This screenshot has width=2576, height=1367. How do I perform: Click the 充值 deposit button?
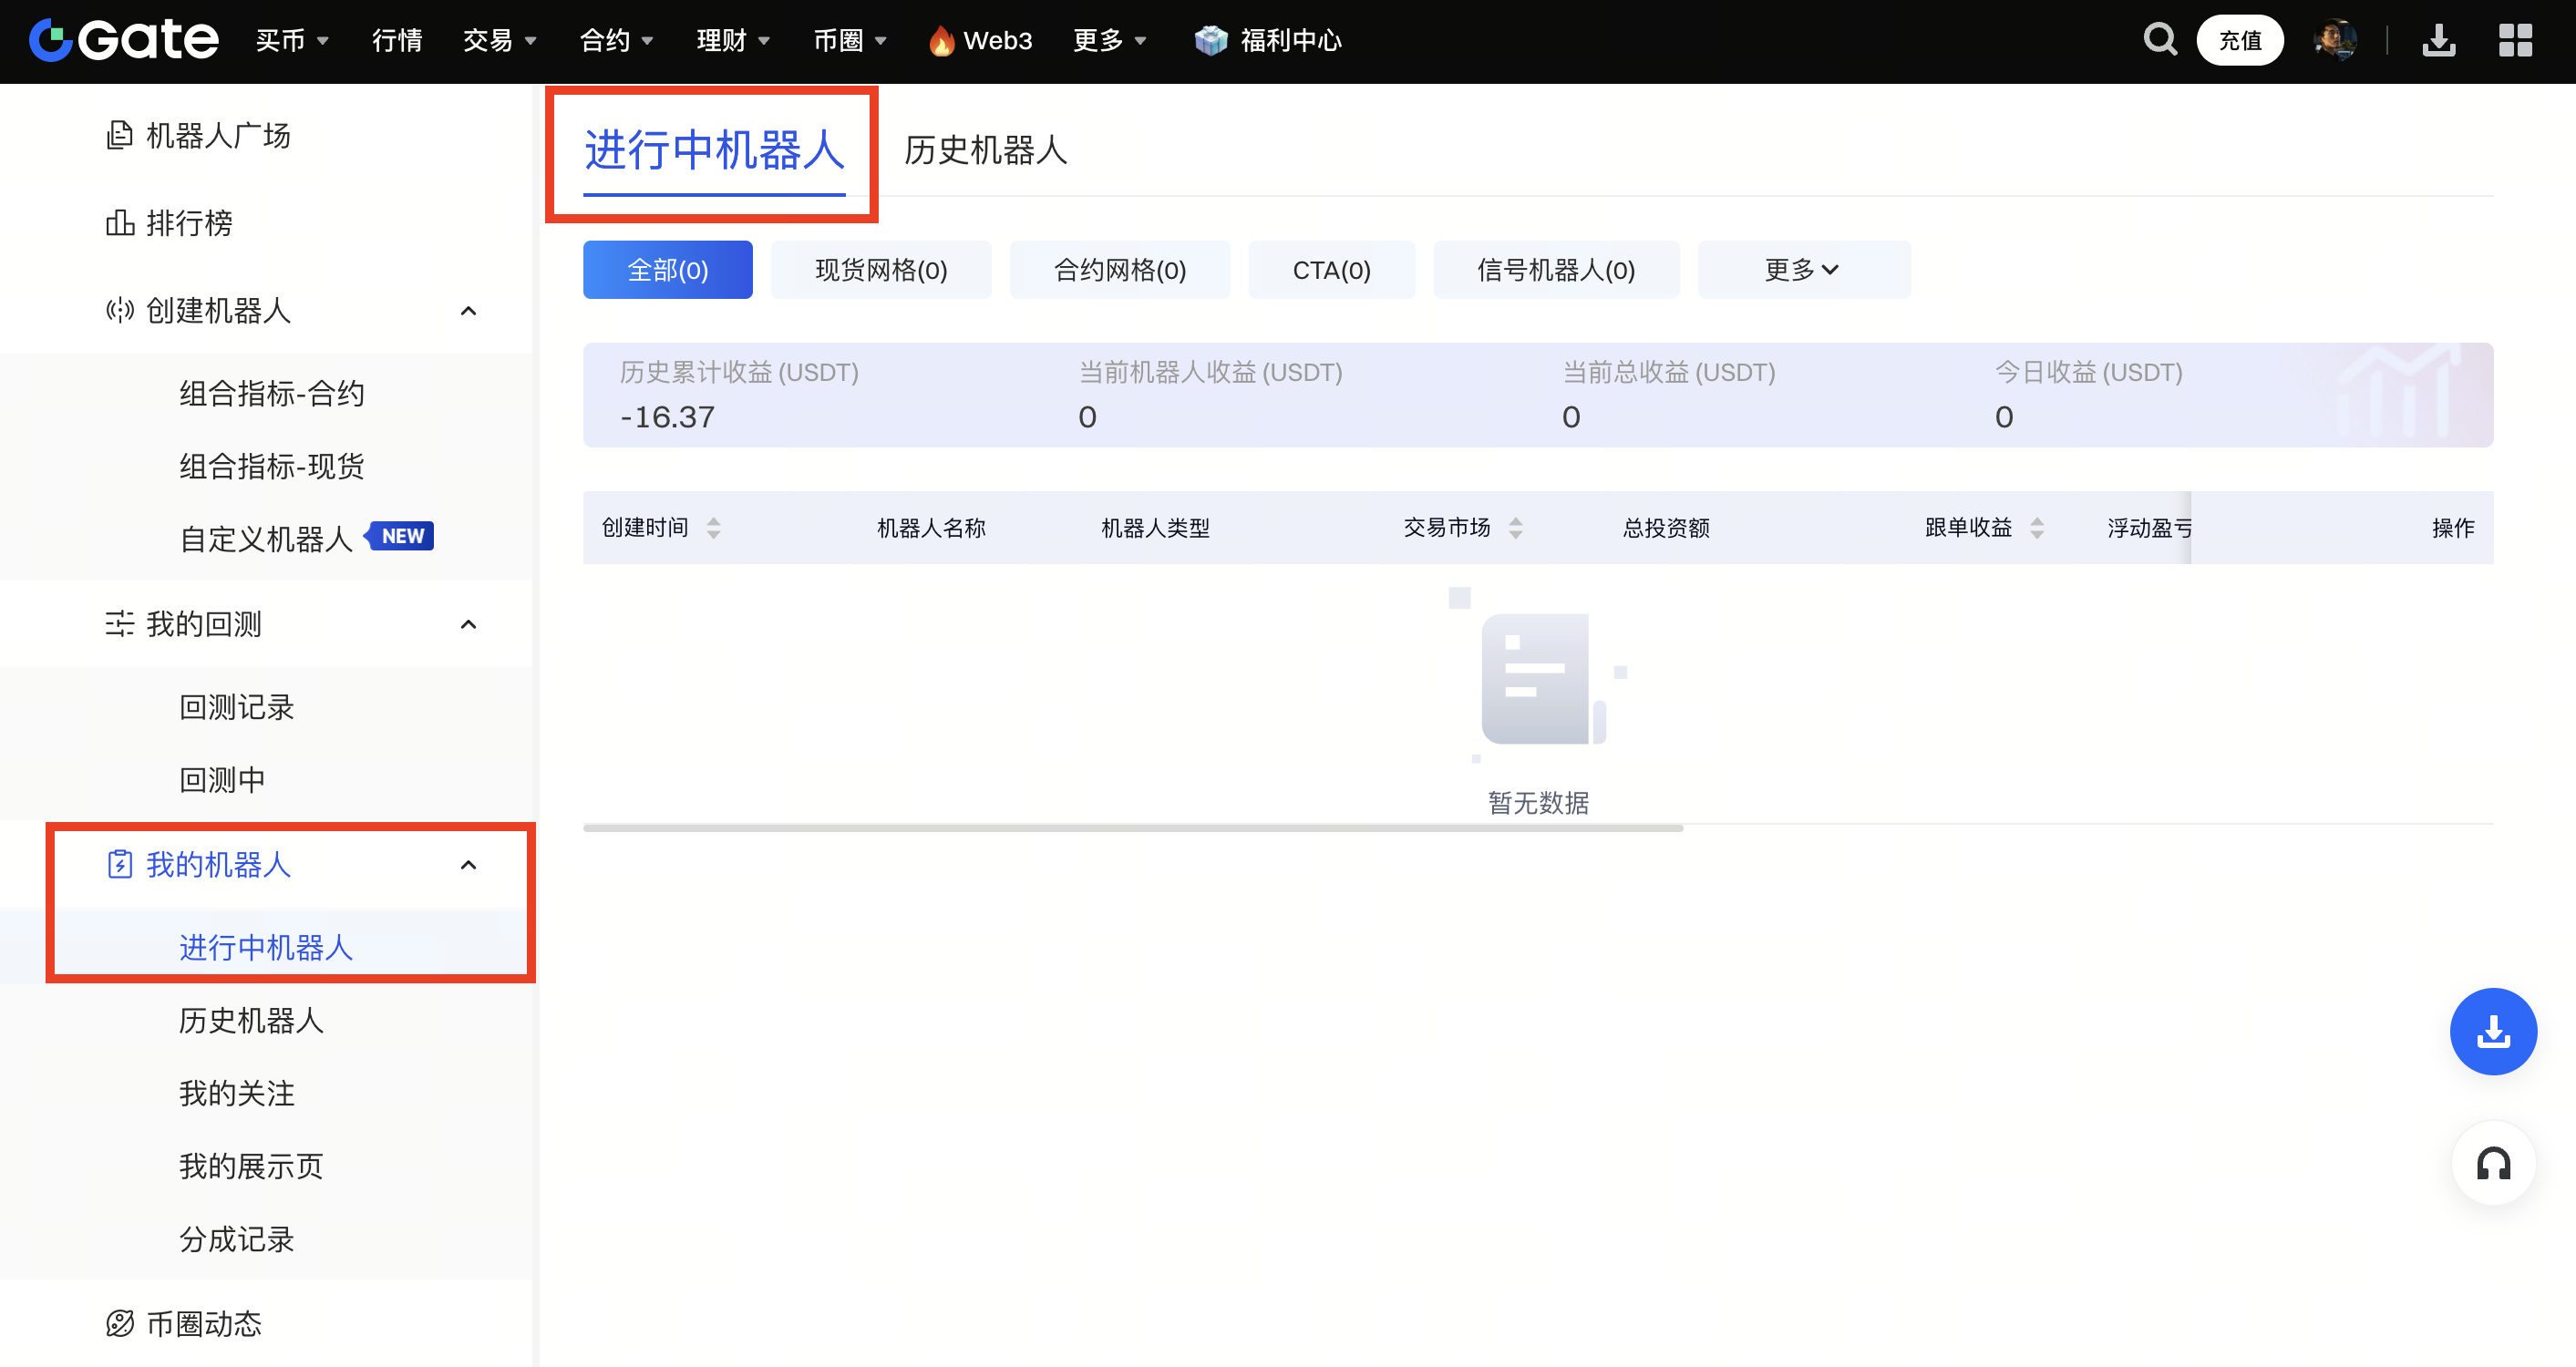click(2239, 40)
